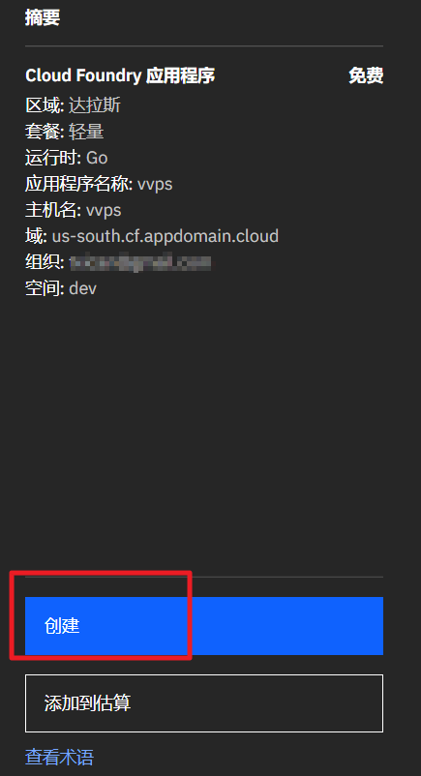Click vvps next to 应用程序名称
421x776 pixels.
point(155,184)
